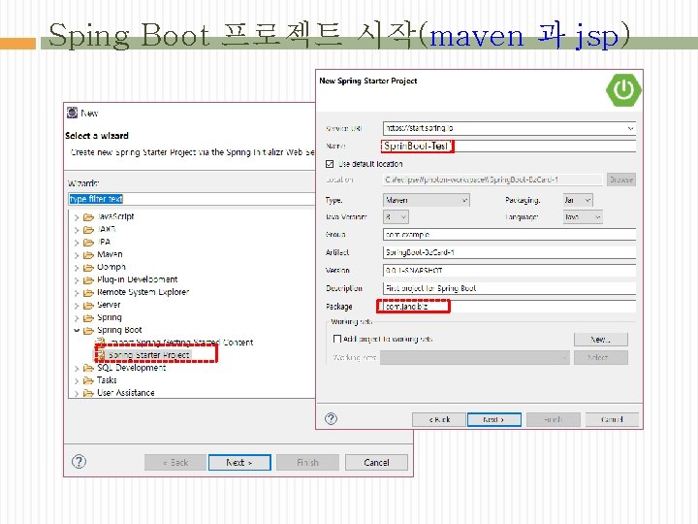Expand the Tasks tree node
The image size is (698, 524).
pos(77,381)
